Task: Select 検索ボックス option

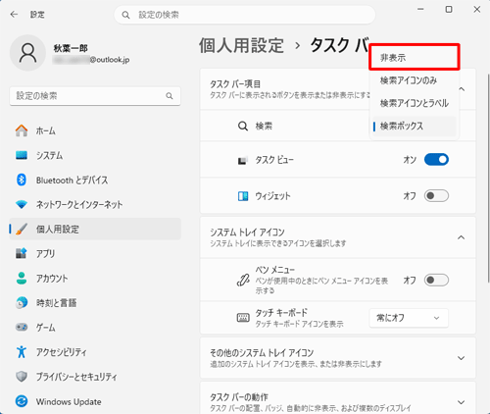Action: point(415,126)
